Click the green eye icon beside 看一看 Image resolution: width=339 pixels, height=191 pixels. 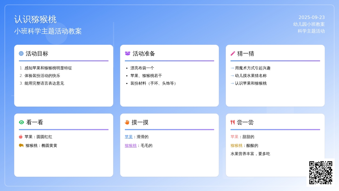coord(21,122)
